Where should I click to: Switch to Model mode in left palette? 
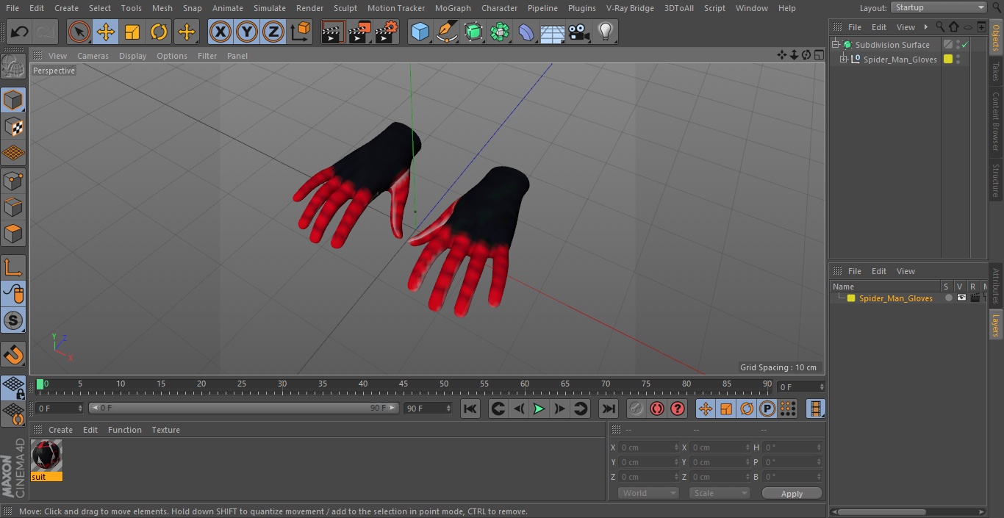coord(13,101)
